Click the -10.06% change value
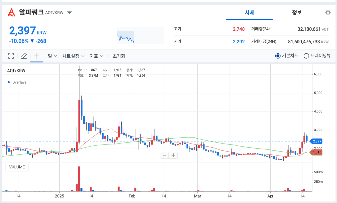Image resolution: width=337 pixels, height=203 pixels. [19, 41]
